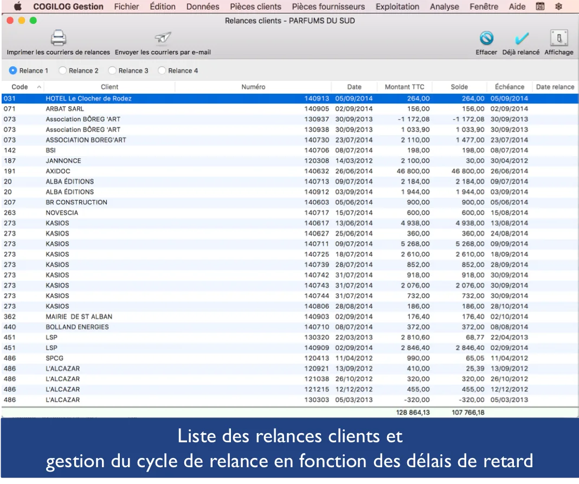579x484 pixels.
Task: Select the JANNONCE row
Action: (x=289, y=161)
